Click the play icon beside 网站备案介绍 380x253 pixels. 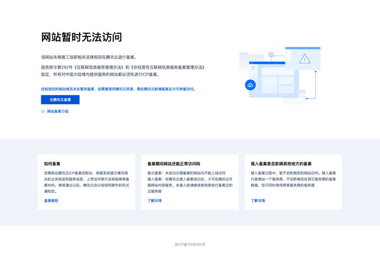[43, 112]
